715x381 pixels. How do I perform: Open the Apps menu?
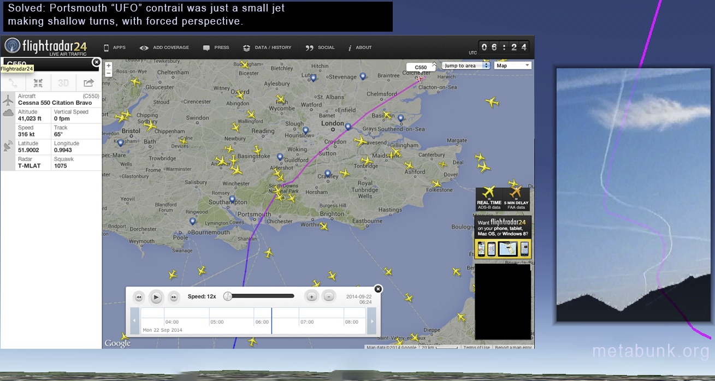(115, 47)
